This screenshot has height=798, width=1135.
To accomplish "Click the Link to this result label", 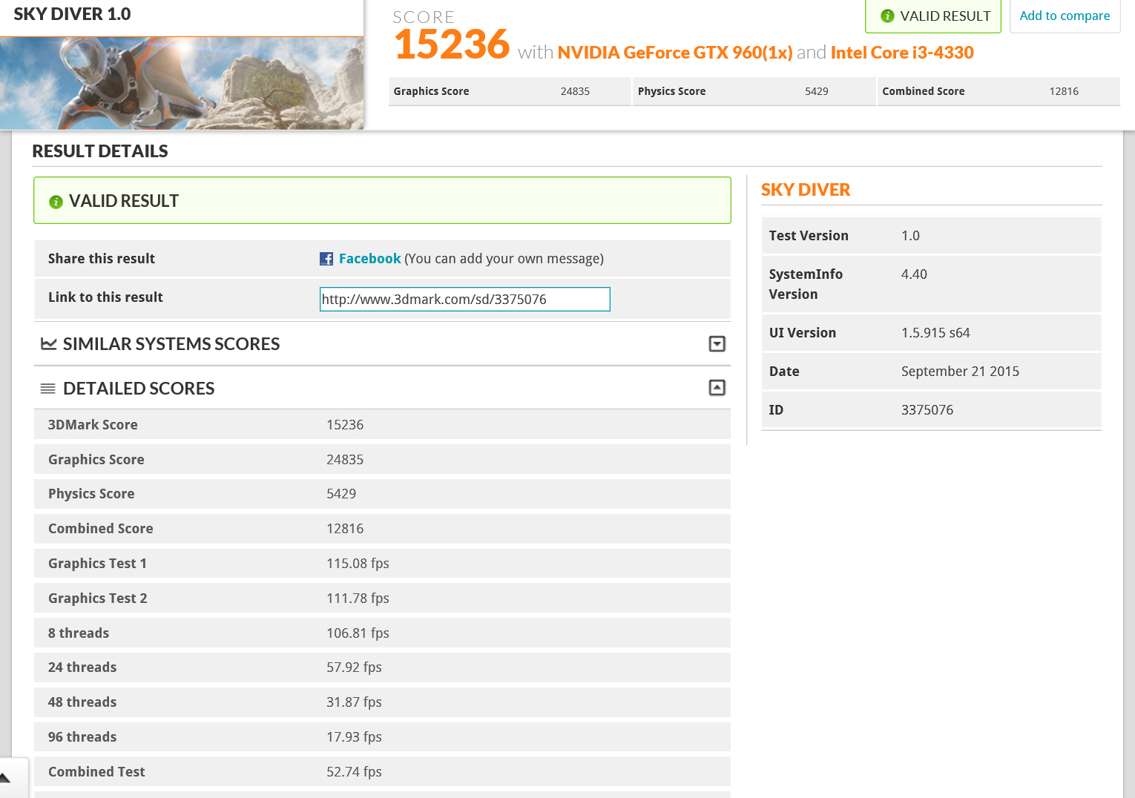I will 105,297.
